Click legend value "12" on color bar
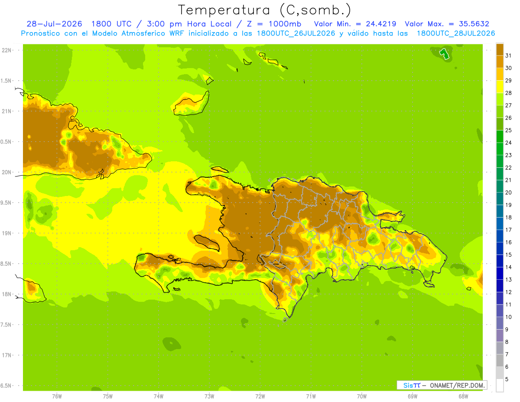 (509, 292)
